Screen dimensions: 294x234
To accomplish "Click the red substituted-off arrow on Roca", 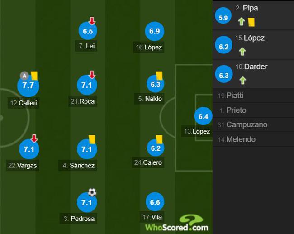I will pos(92,75).
